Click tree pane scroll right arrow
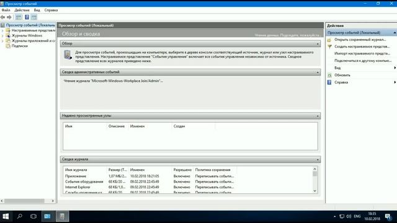This screenshot has width=397, height=223. click(53, 201)
